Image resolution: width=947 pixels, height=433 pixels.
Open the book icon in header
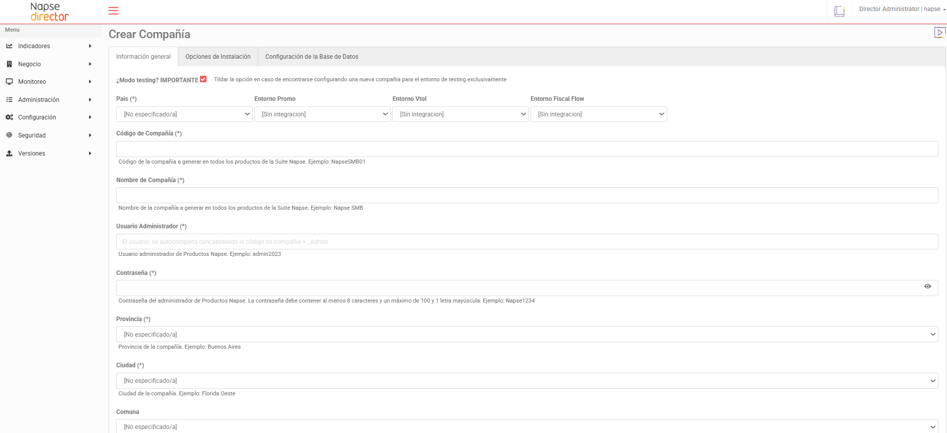pyautogui.click(x=839, y=11)
